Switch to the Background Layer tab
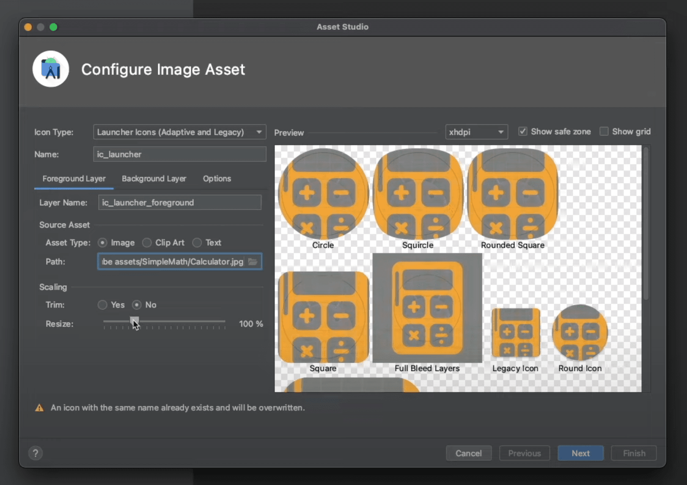The image size is (687, 485). tap(154, 179)
